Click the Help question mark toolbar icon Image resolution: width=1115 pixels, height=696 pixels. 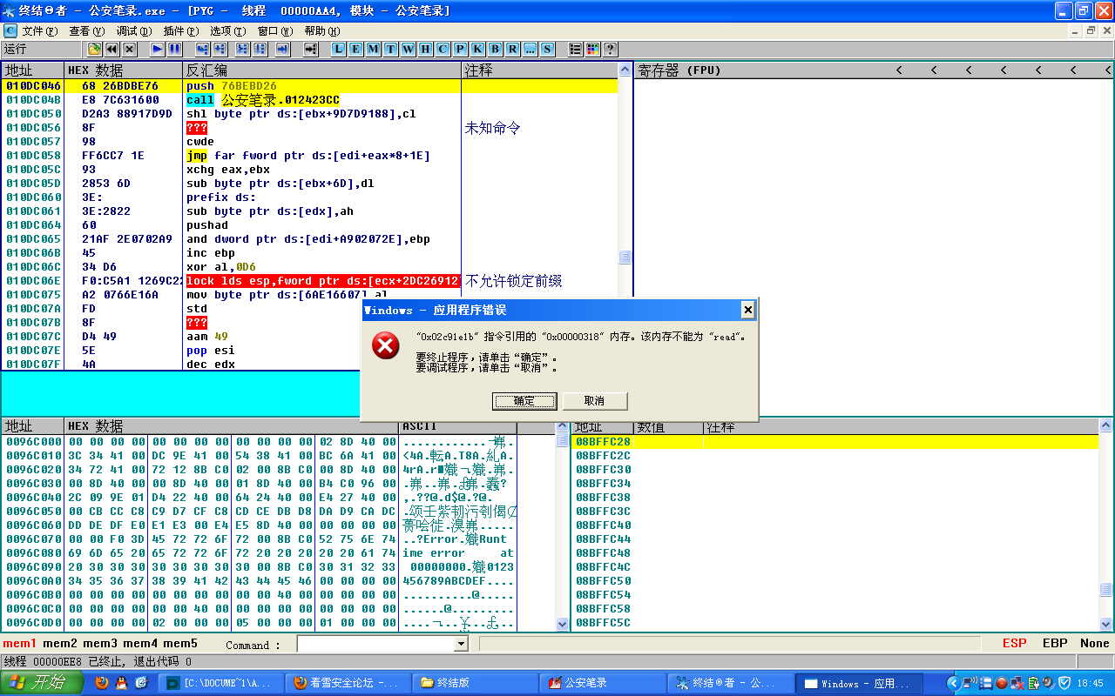(611, 49)
